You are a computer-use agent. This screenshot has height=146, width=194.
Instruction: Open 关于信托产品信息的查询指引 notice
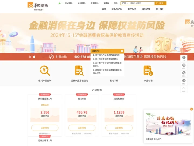pyautogui.click(x=106, y=55)
